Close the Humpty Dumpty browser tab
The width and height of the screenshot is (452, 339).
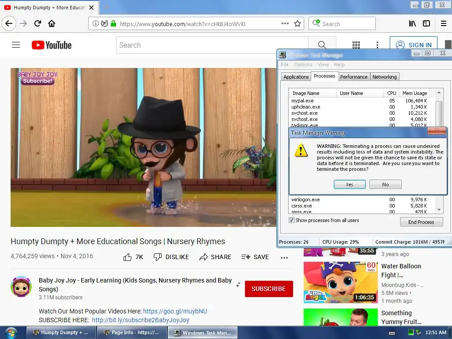click(91, 8)
